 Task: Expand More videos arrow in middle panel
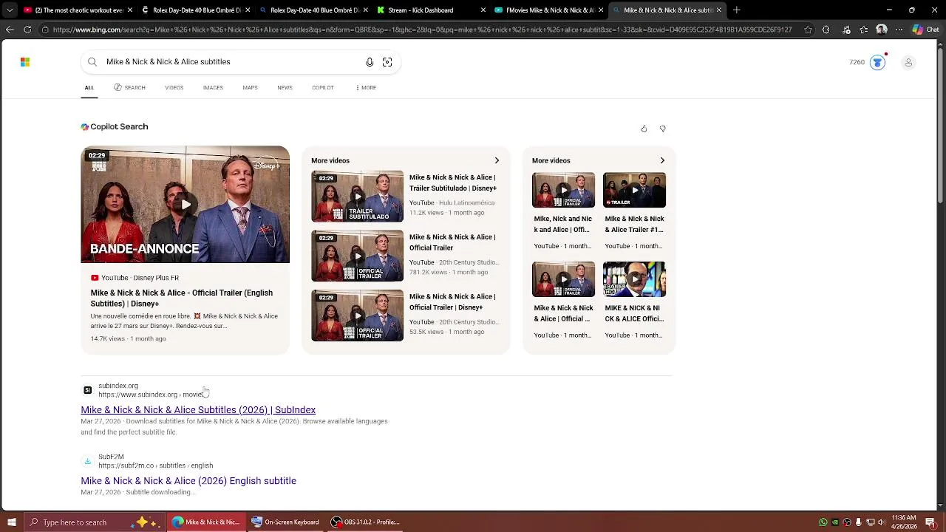(x=497, y=160)
